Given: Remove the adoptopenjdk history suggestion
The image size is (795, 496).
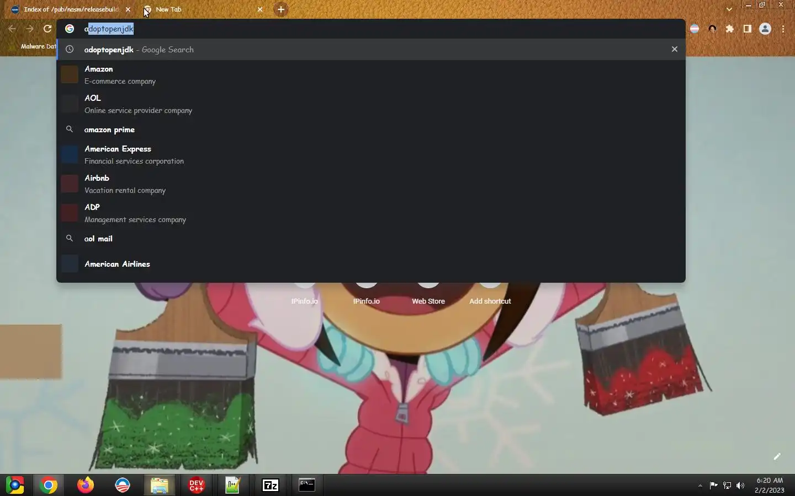Looking at the screenshot, I should (x=674, y=49).
